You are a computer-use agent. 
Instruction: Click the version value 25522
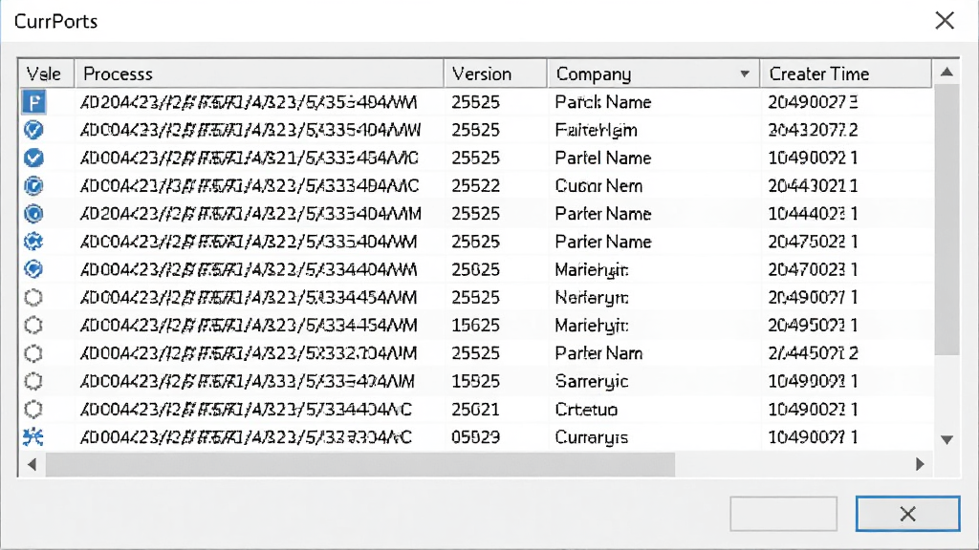[x=476, y=186]
